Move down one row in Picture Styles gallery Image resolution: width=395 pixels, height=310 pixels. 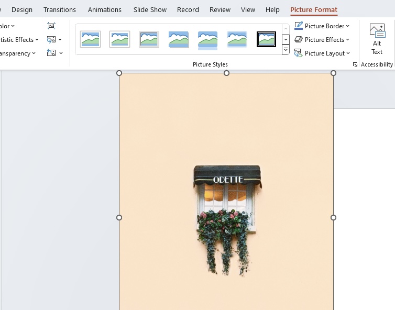click(x=286, y=39)
